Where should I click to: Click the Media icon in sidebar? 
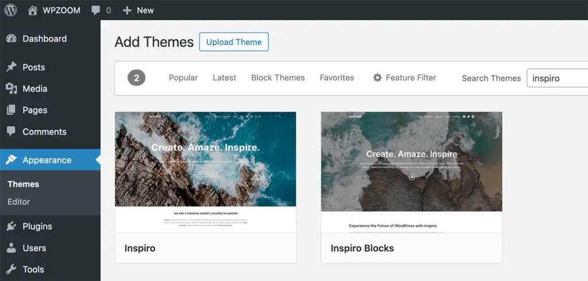point(11,88)
